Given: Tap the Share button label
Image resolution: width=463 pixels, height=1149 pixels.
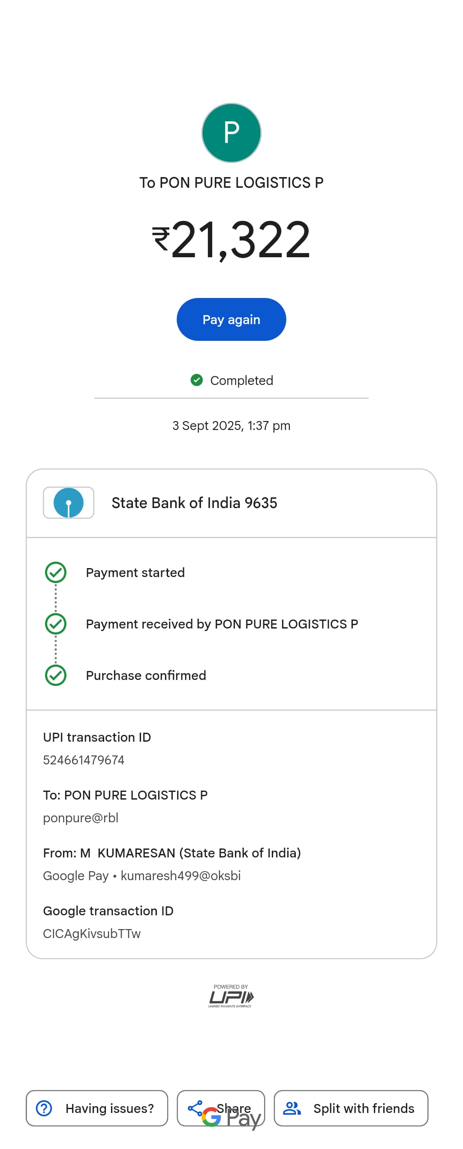Looking at the screenshot, I should 234,1107.
